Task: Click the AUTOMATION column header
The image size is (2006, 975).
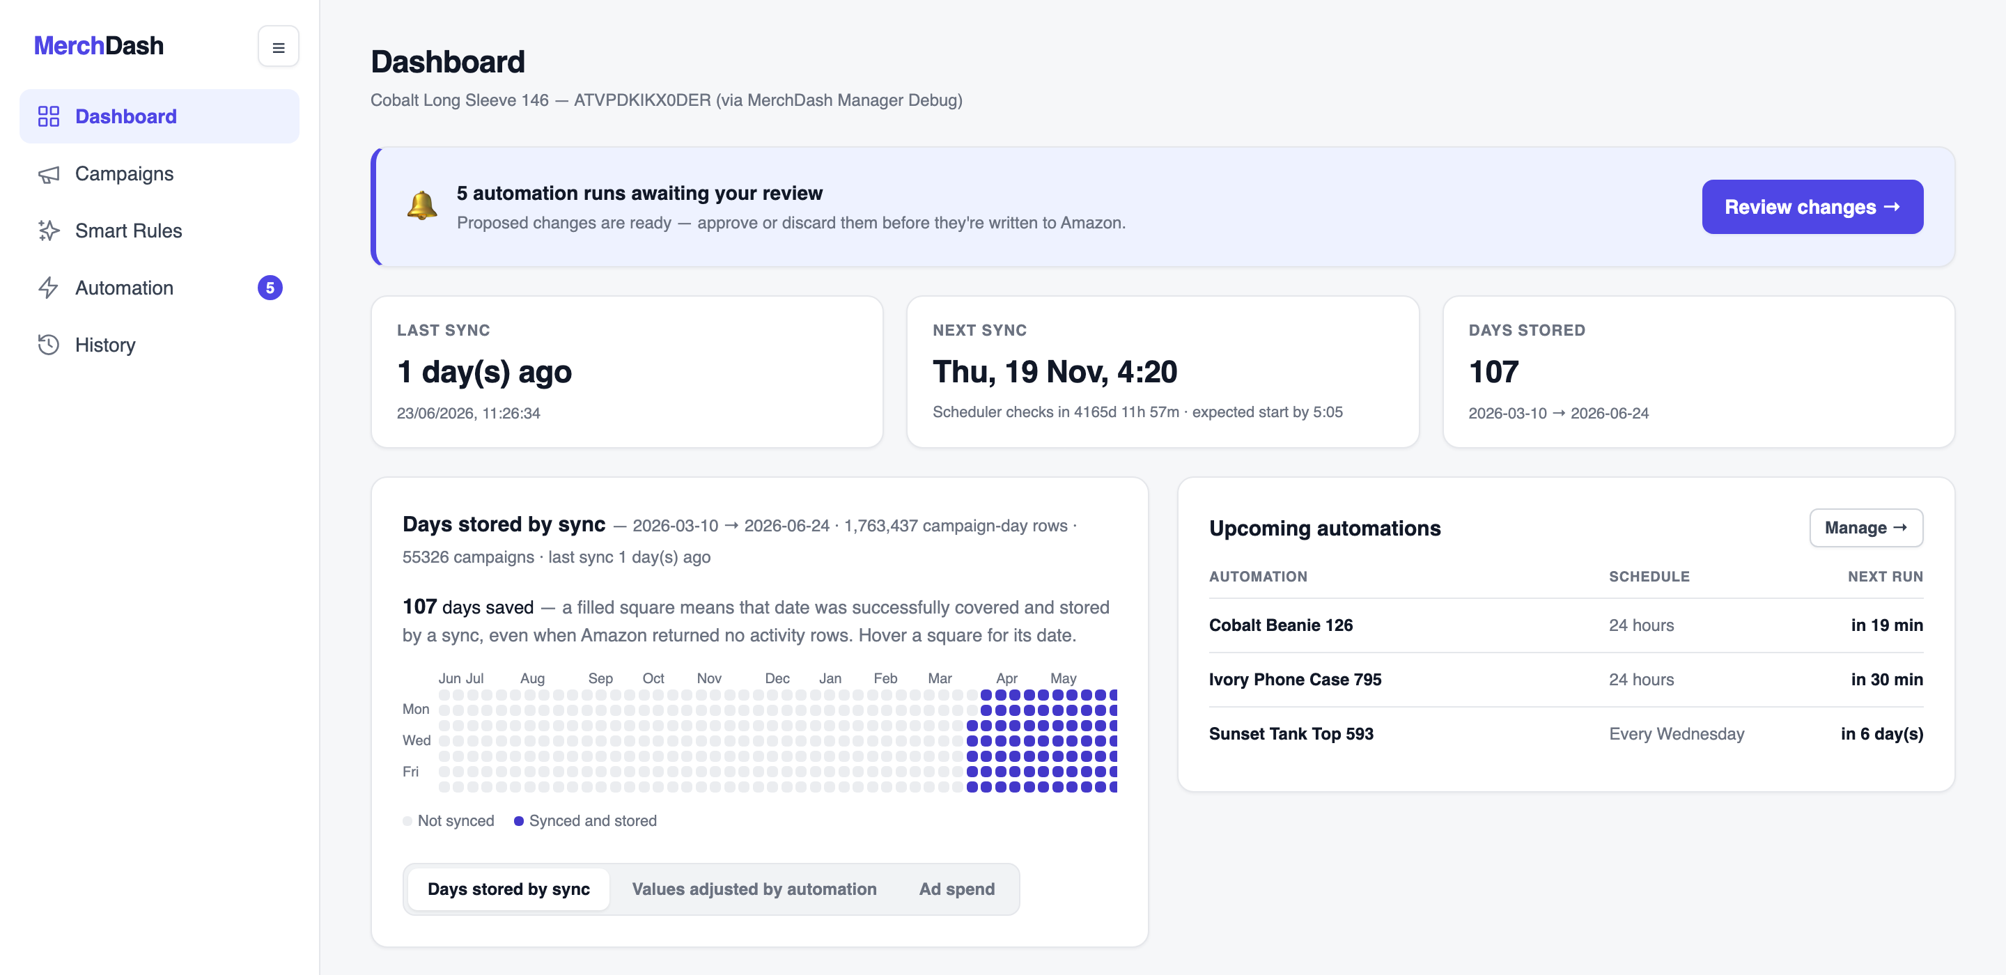Action: [x=1258, y=577]
